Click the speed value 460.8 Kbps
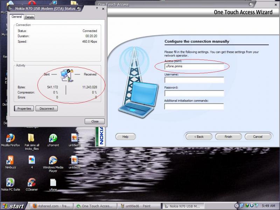The height and width of the screenshot is (210, 280). tap(90, 42)
